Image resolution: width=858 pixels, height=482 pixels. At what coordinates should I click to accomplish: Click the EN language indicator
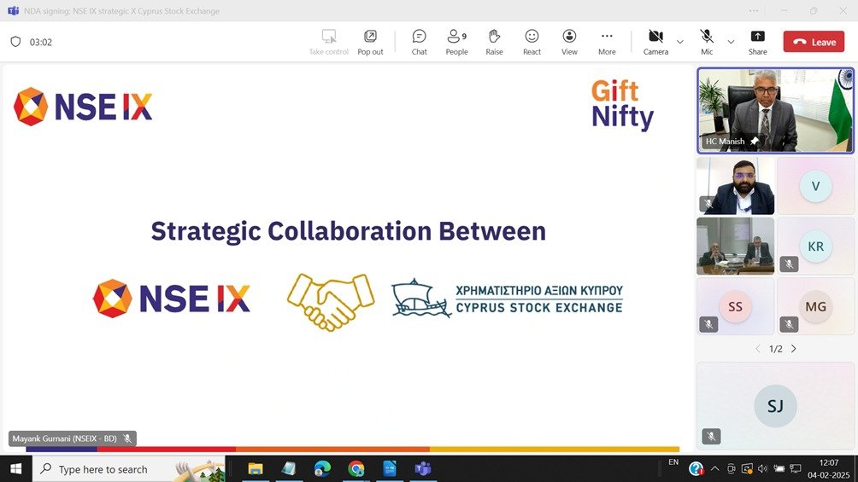(x=673, y=463)
